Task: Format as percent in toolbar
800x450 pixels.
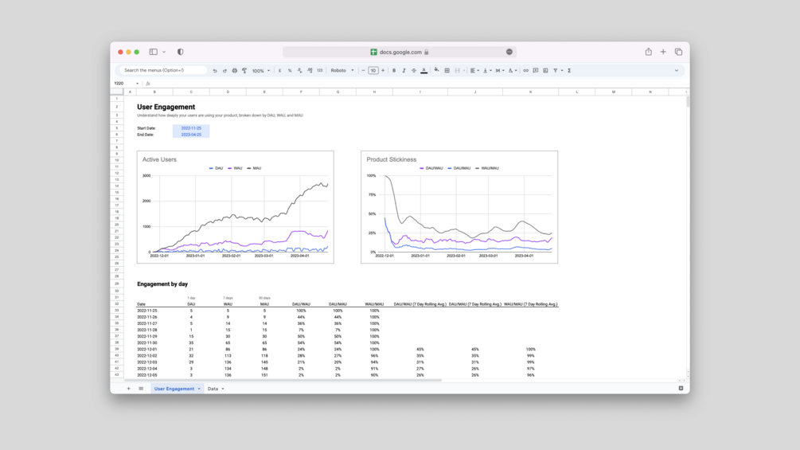Action: 290,70
